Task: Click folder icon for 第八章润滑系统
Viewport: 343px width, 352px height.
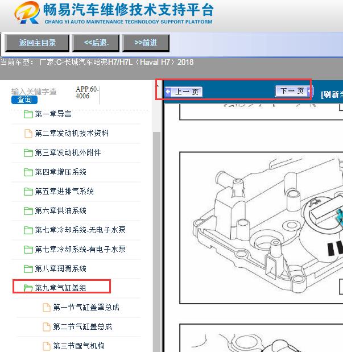Action: (28, 268)
